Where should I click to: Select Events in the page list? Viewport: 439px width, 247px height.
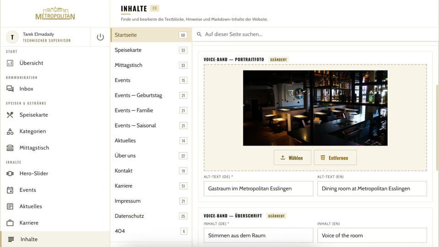click(151, 81)
